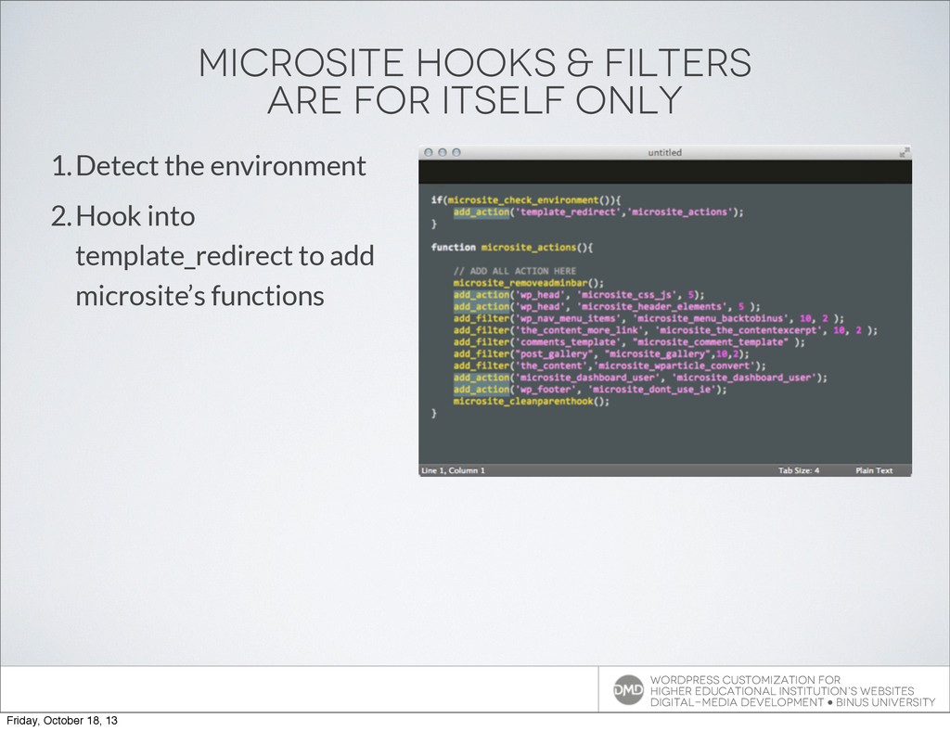The width and height of the screenshot is (950, 731).
Task: Click the 'the_content_more_link' add_filter line
Action: click(x=665, y=330)
